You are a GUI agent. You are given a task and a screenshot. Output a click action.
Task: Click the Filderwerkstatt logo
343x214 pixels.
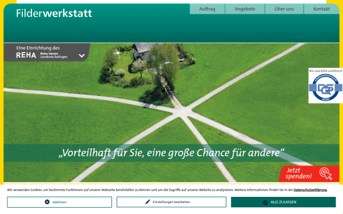coord(54,13)
